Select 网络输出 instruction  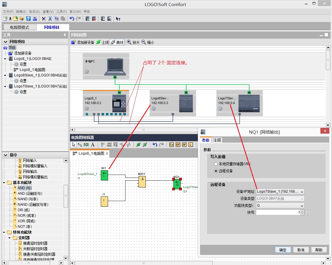click(x=30, y=172)
